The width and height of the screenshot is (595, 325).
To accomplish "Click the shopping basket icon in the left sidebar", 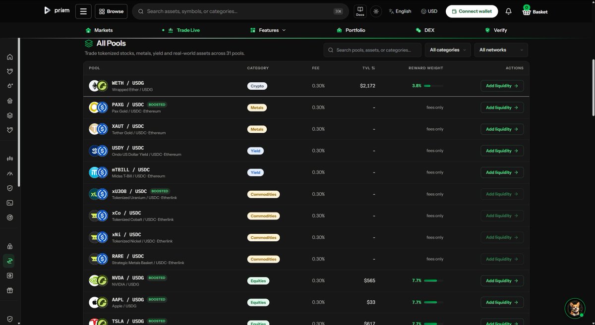I will (9, 101).
